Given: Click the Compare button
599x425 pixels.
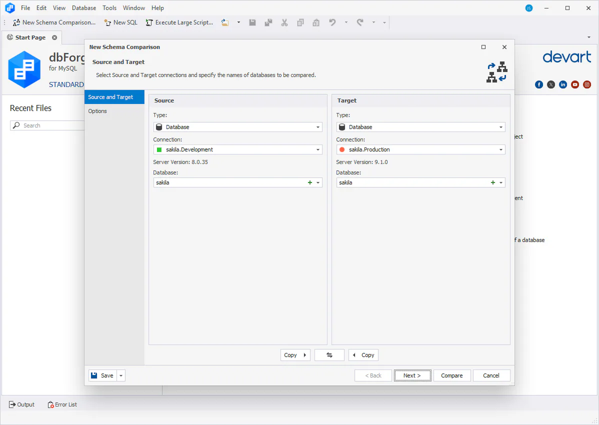Looking at the screenshot, I should [452, 375].
